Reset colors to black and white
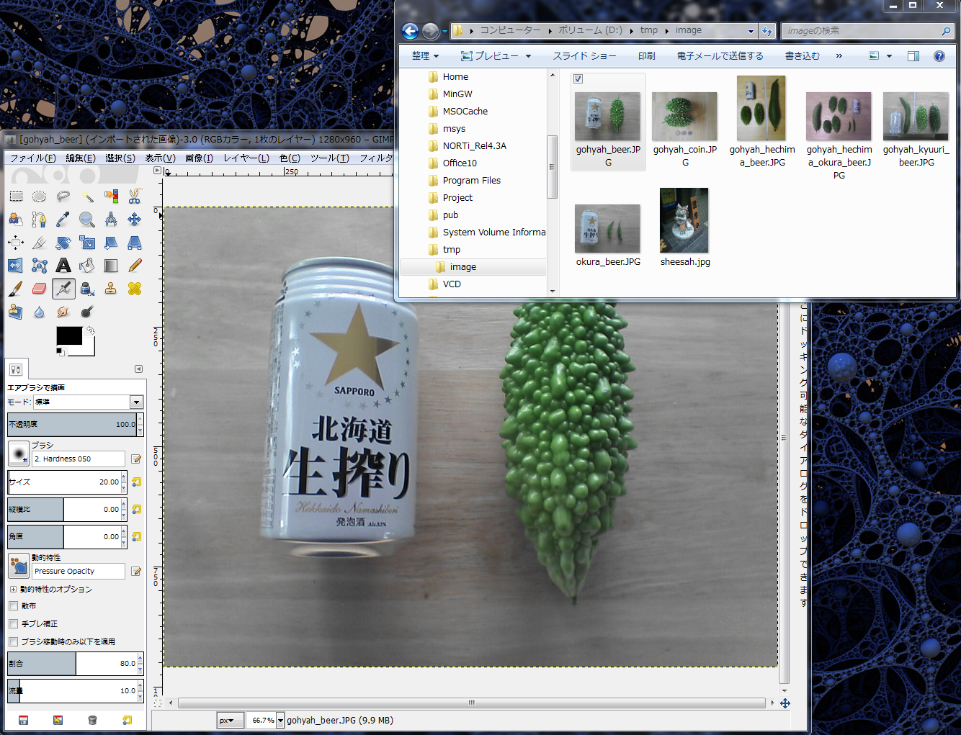 point(61,352)
